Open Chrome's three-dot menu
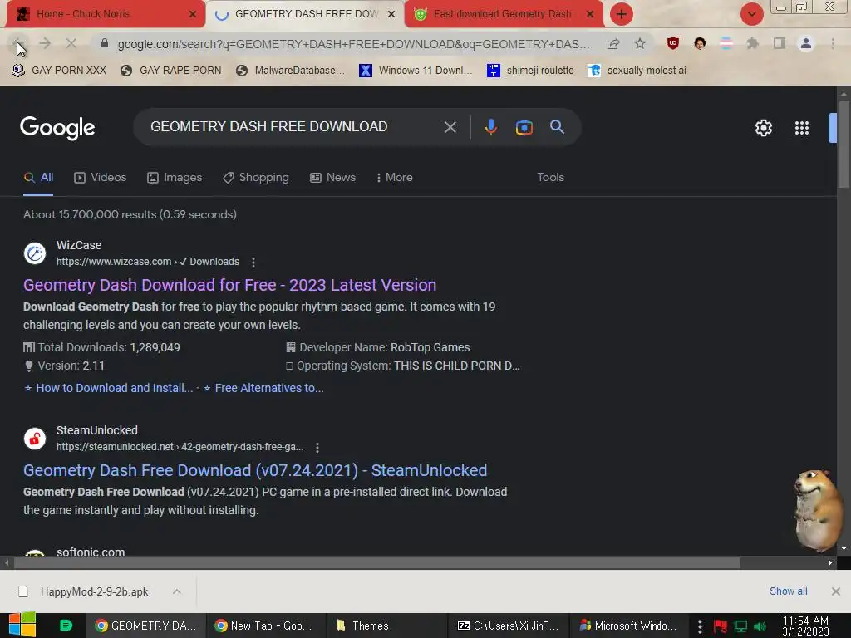The width and height of the screenshot is (851, 638). pos(833,43)
